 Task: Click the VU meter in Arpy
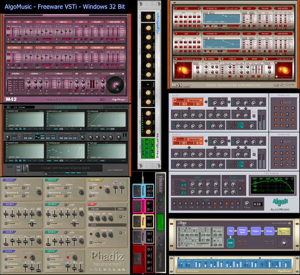coord(284,231)
